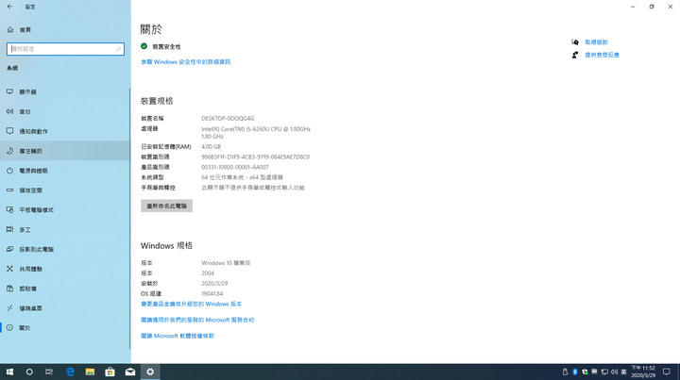The height and width of the screenshot is (380, 680).
Task: Click the Settings gear taskbar button
Action: (x=150, y=372)
